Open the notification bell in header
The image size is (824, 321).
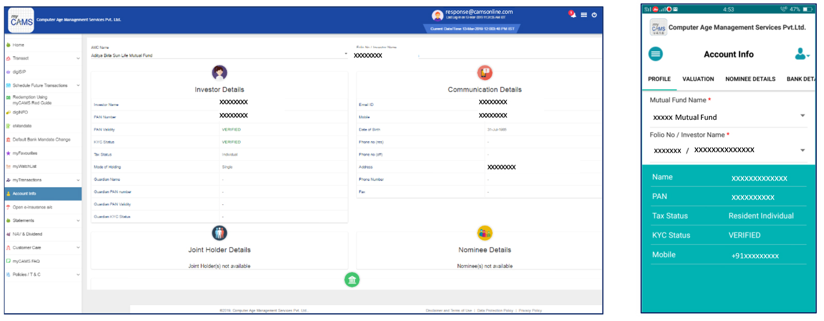coord(572,14)
